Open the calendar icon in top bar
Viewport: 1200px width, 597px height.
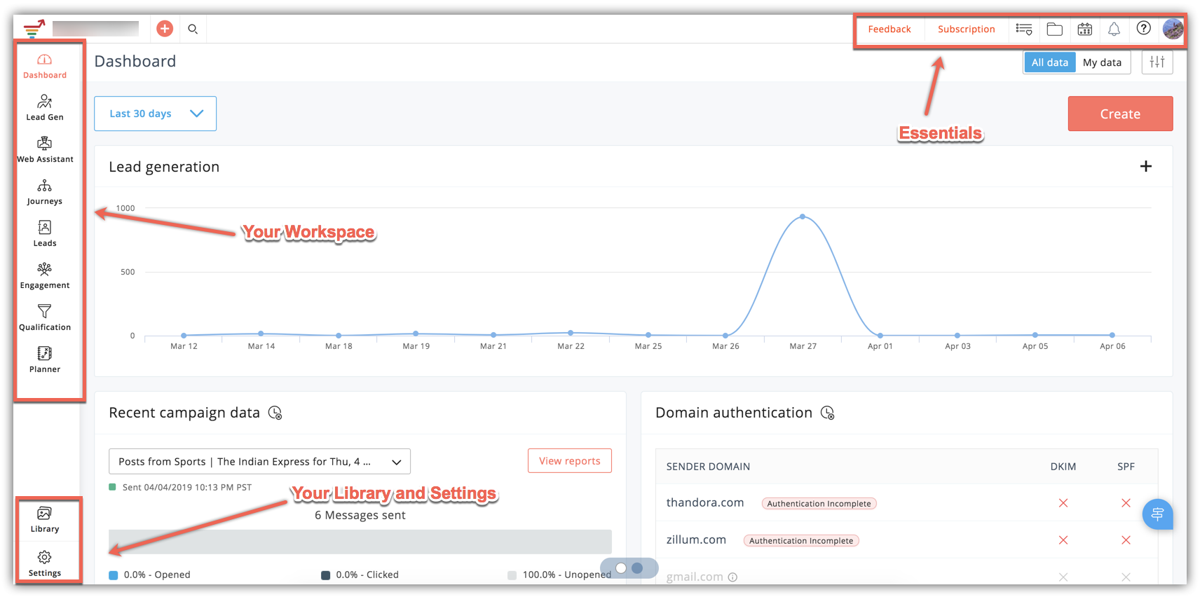(x=1084, y=29)
